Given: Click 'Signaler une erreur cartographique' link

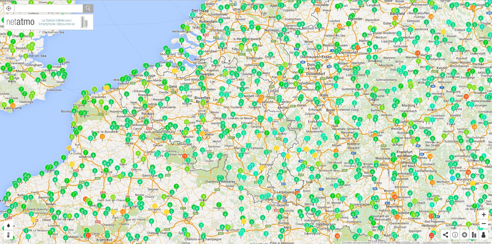Looking at the screenshot, I should tap(471, 242).
